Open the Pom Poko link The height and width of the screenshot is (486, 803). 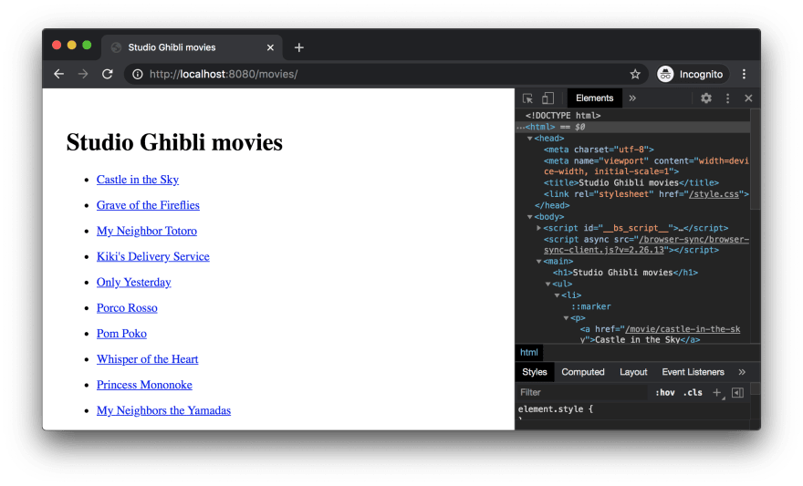click(x=121, y=333)
